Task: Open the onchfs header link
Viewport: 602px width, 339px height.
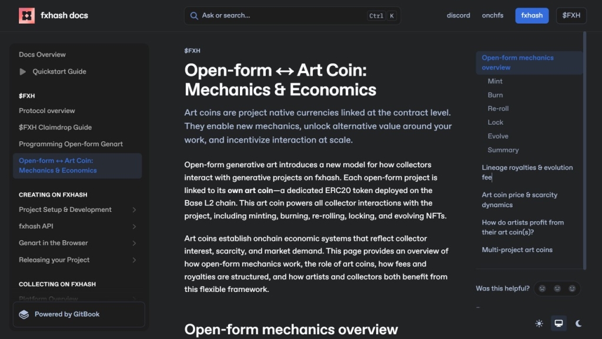Action: click(x=493, y=15)
